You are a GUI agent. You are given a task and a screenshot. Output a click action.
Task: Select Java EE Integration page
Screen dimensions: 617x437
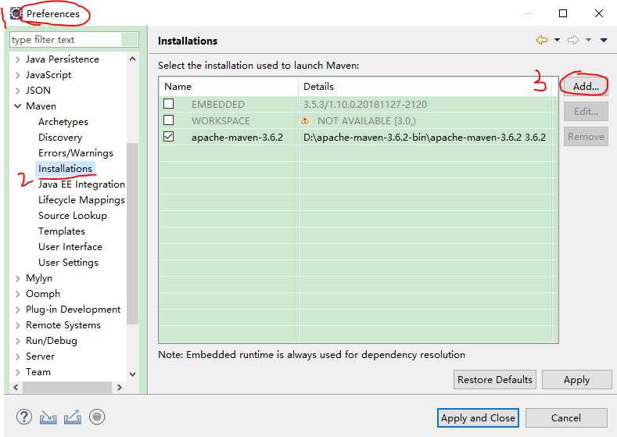tap(81, 184)
